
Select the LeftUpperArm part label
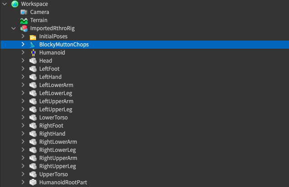point(56,101)
